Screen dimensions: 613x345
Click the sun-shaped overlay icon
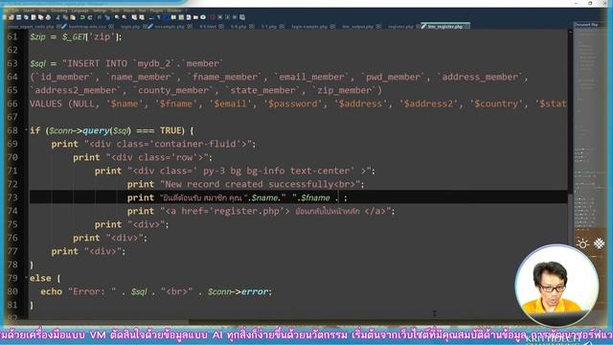582,243
